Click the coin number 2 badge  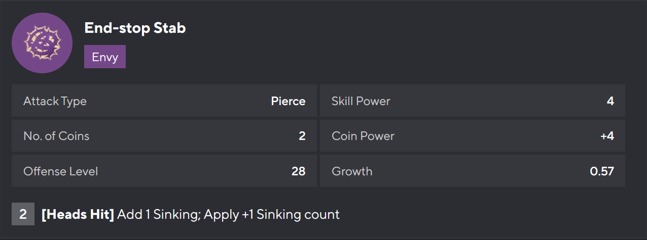point(23,214)
